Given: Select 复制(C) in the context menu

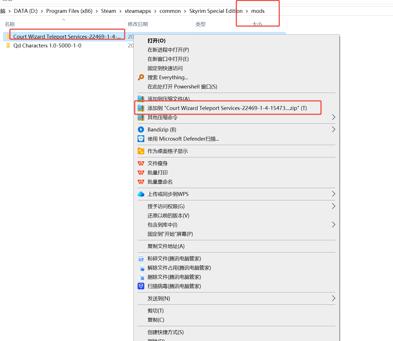Looking at the screenshot, I should coord(156,320).
